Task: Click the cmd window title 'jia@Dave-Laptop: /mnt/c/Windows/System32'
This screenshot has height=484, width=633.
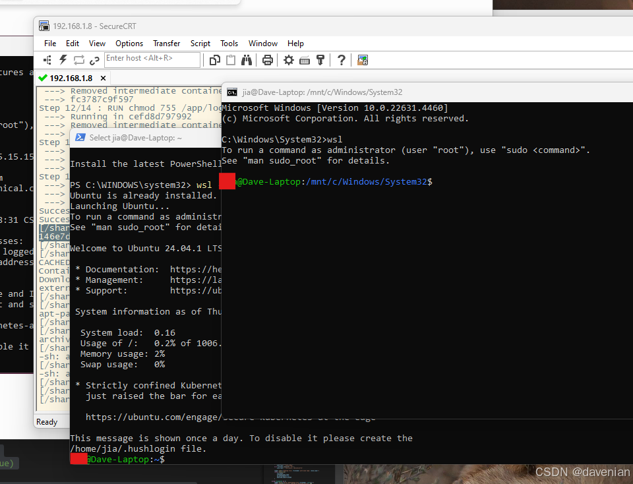Action: [x=322, y=92]
